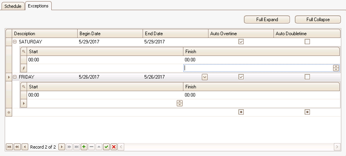Click Start header in SATURDAY sub-grid
This screenshot has height=156, width=346.
105,52
